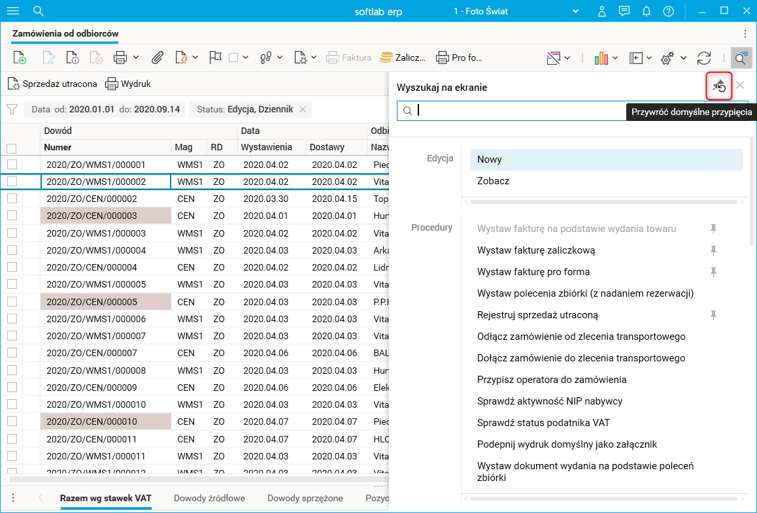Click the paperclip attachments icon

(x=157, y=58)
